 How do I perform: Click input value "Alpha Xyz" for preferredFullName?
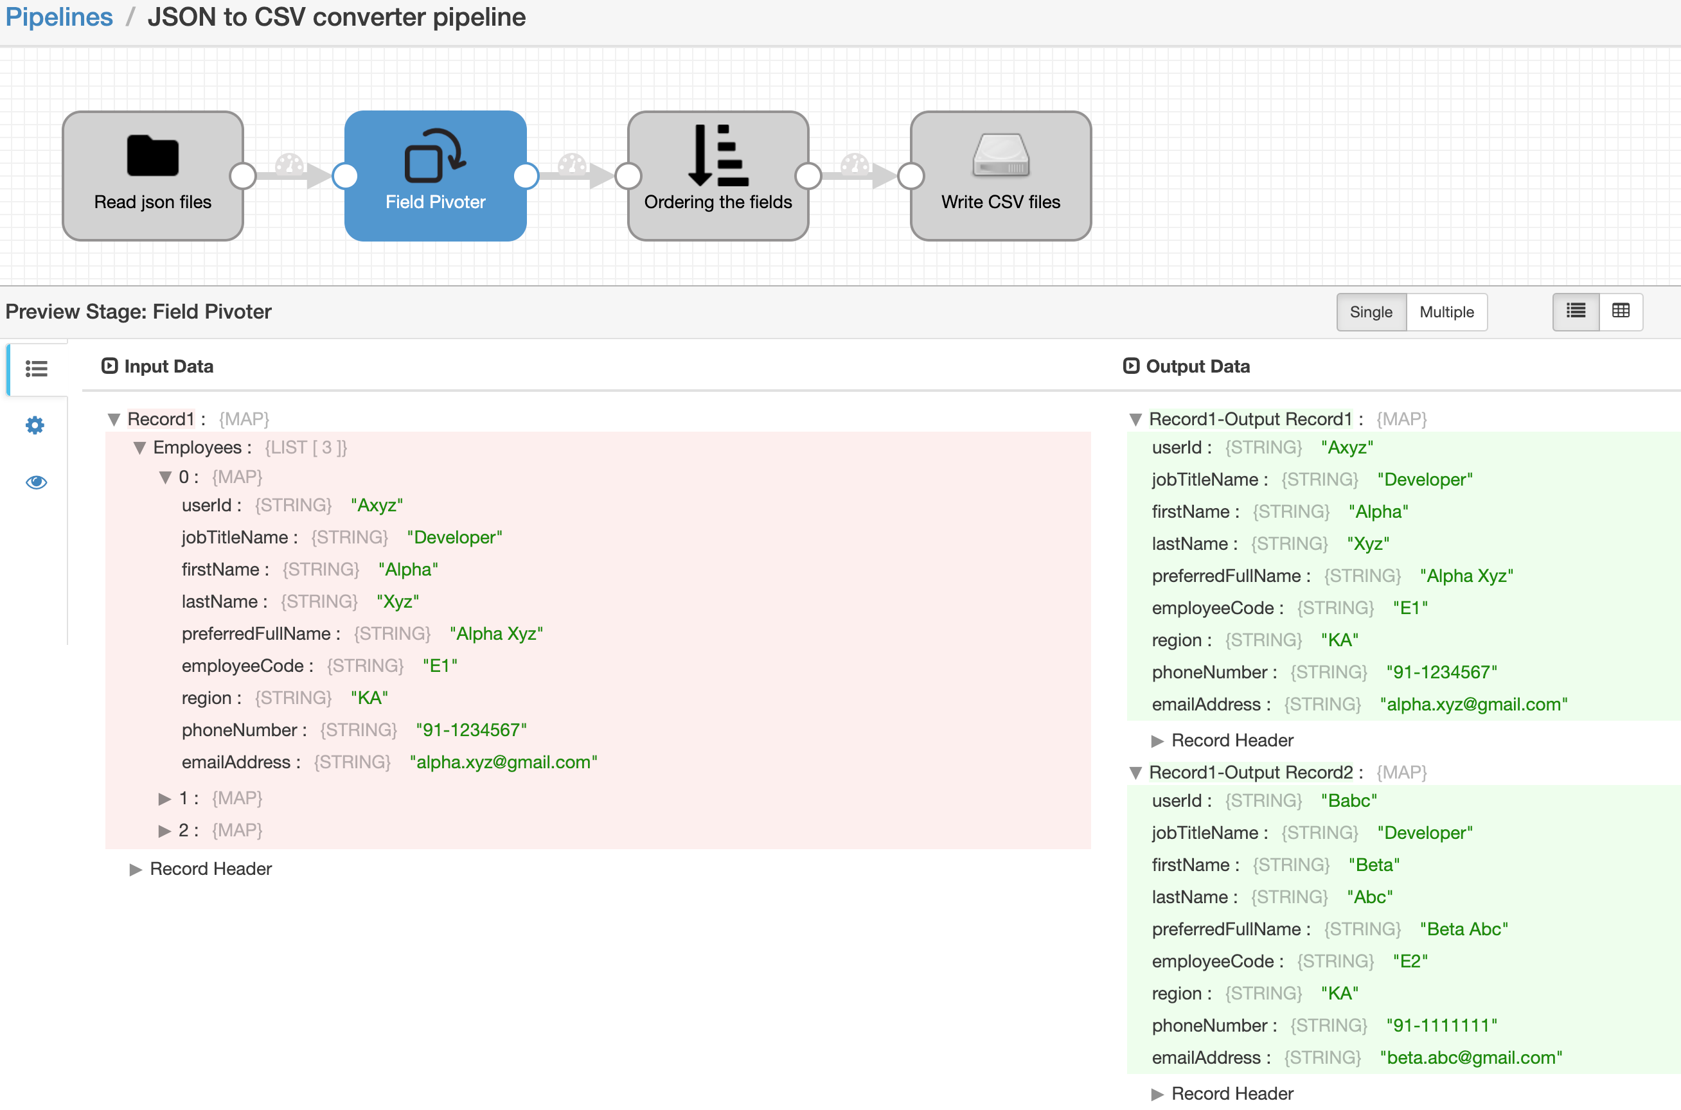496,633
